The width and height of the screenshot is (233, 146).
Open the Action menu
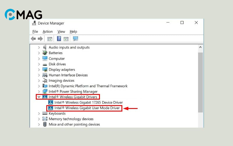coord(47,32)
